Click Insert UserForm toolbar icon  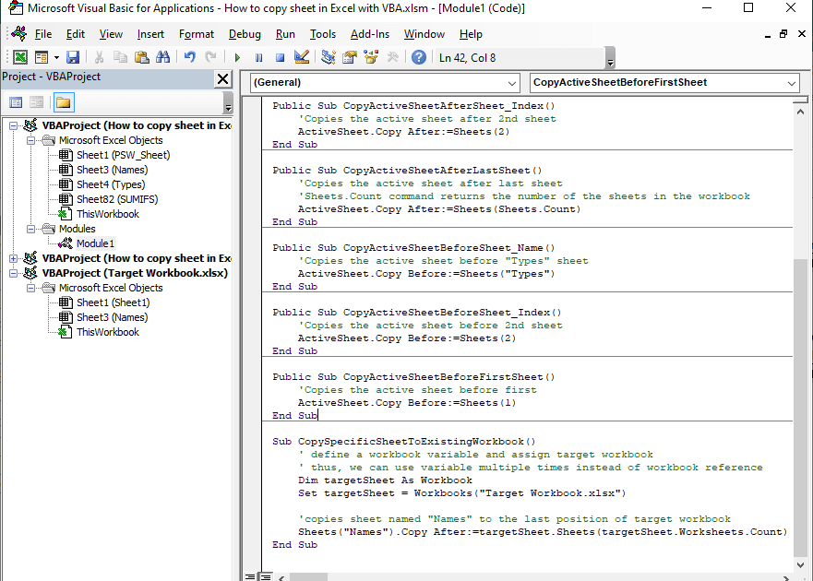coord(42,57)
